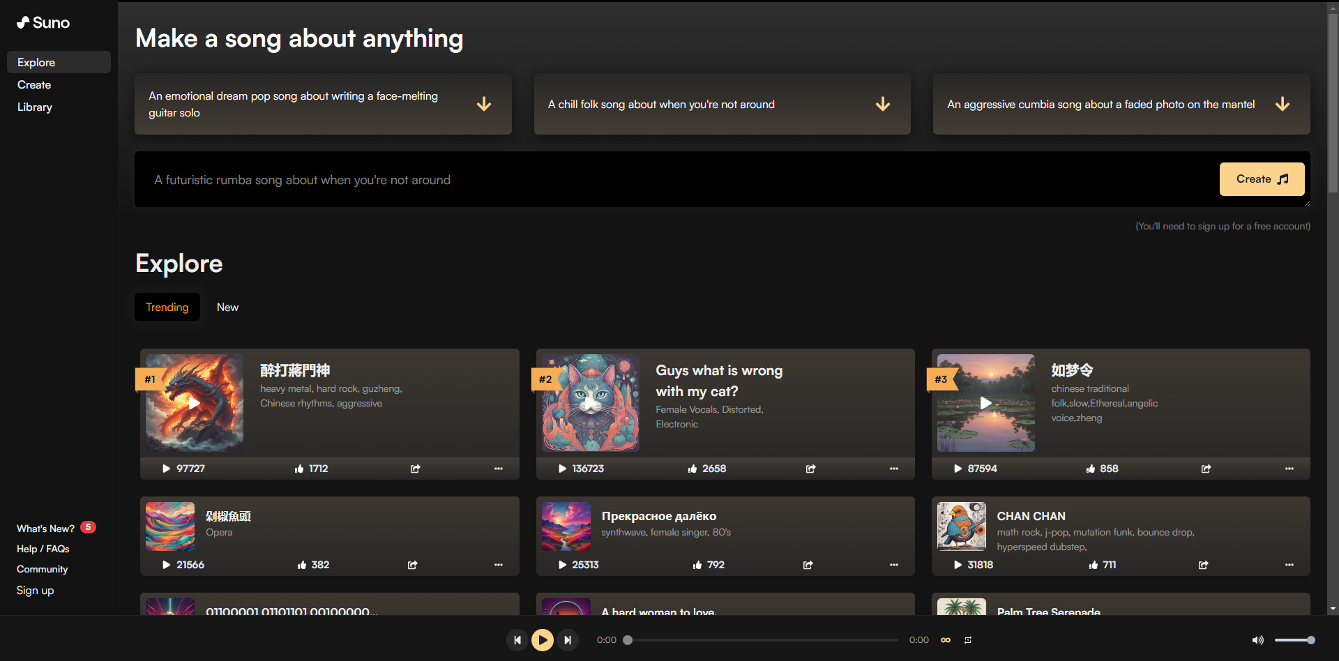Screen dimensions: 1339x661
Task: Toggle the loop infinity icon
Action: 946,640
